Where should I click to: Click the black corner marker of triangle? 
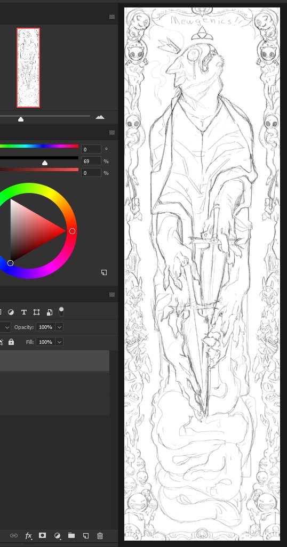click(10, 263)
